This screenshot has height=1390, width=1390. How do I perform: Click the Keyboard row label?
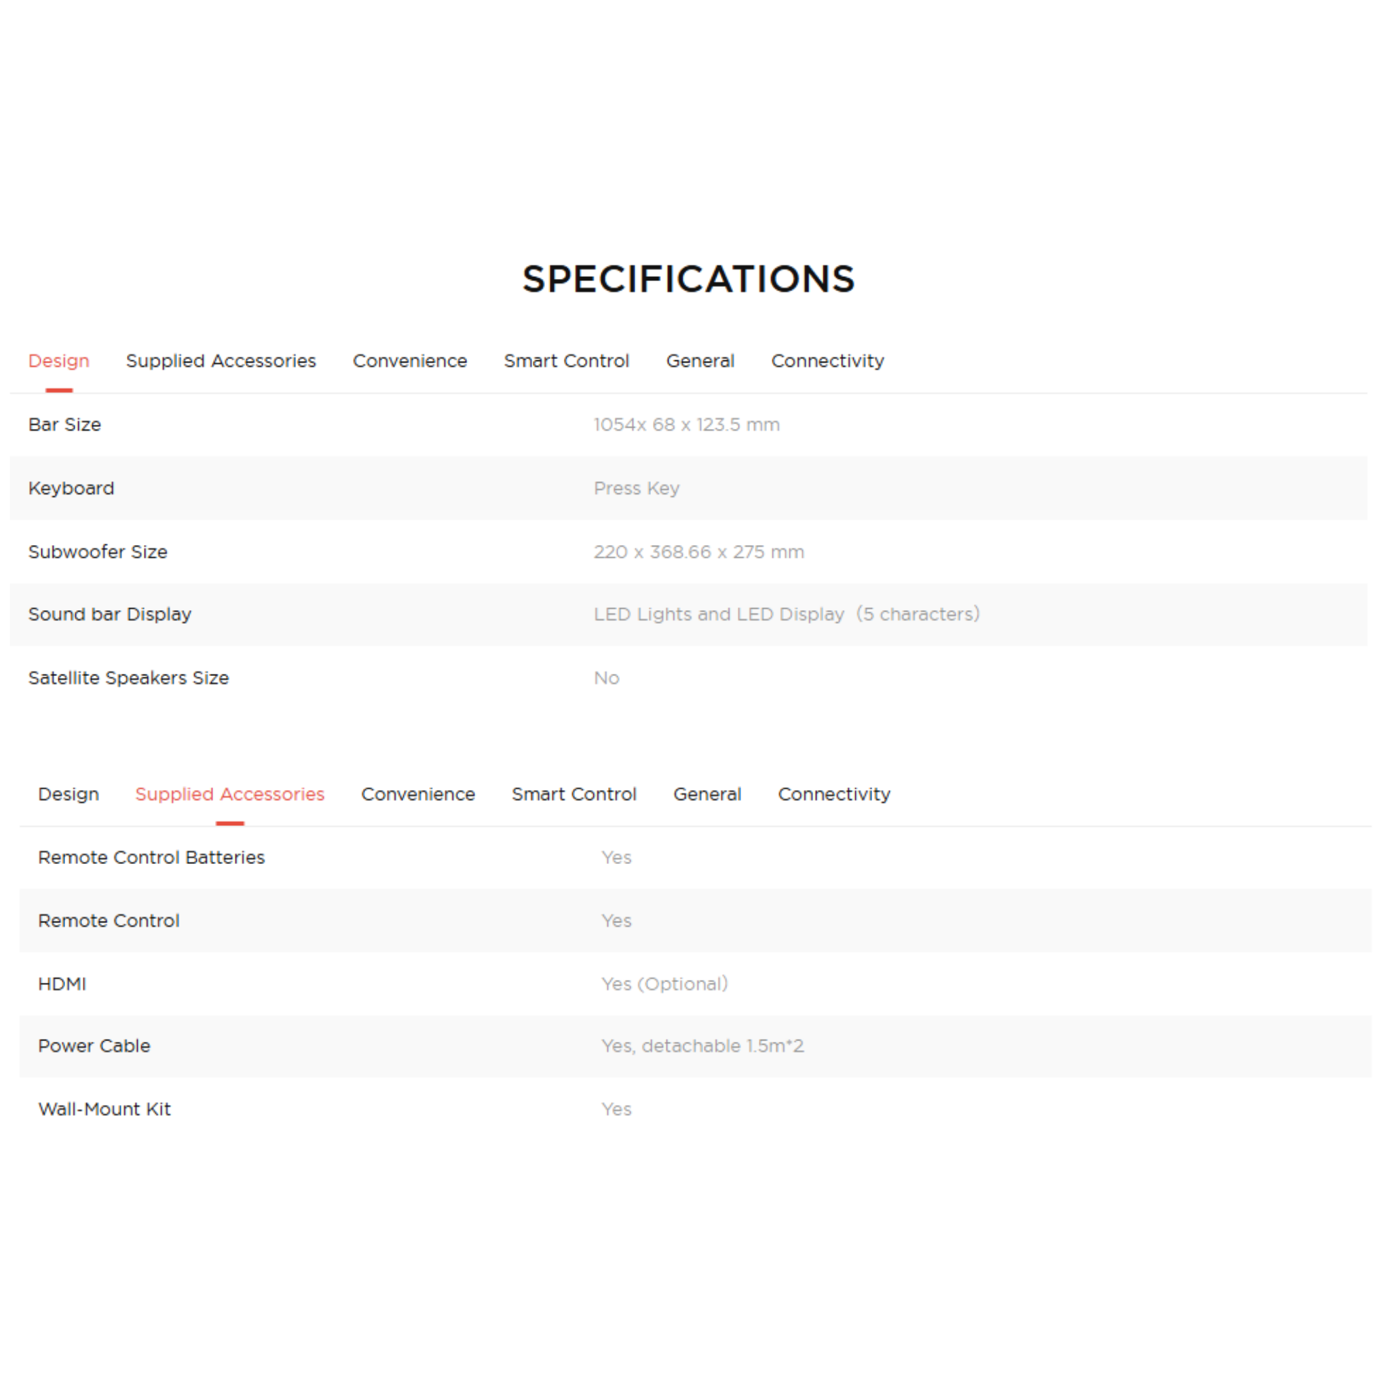pos(71,489)
